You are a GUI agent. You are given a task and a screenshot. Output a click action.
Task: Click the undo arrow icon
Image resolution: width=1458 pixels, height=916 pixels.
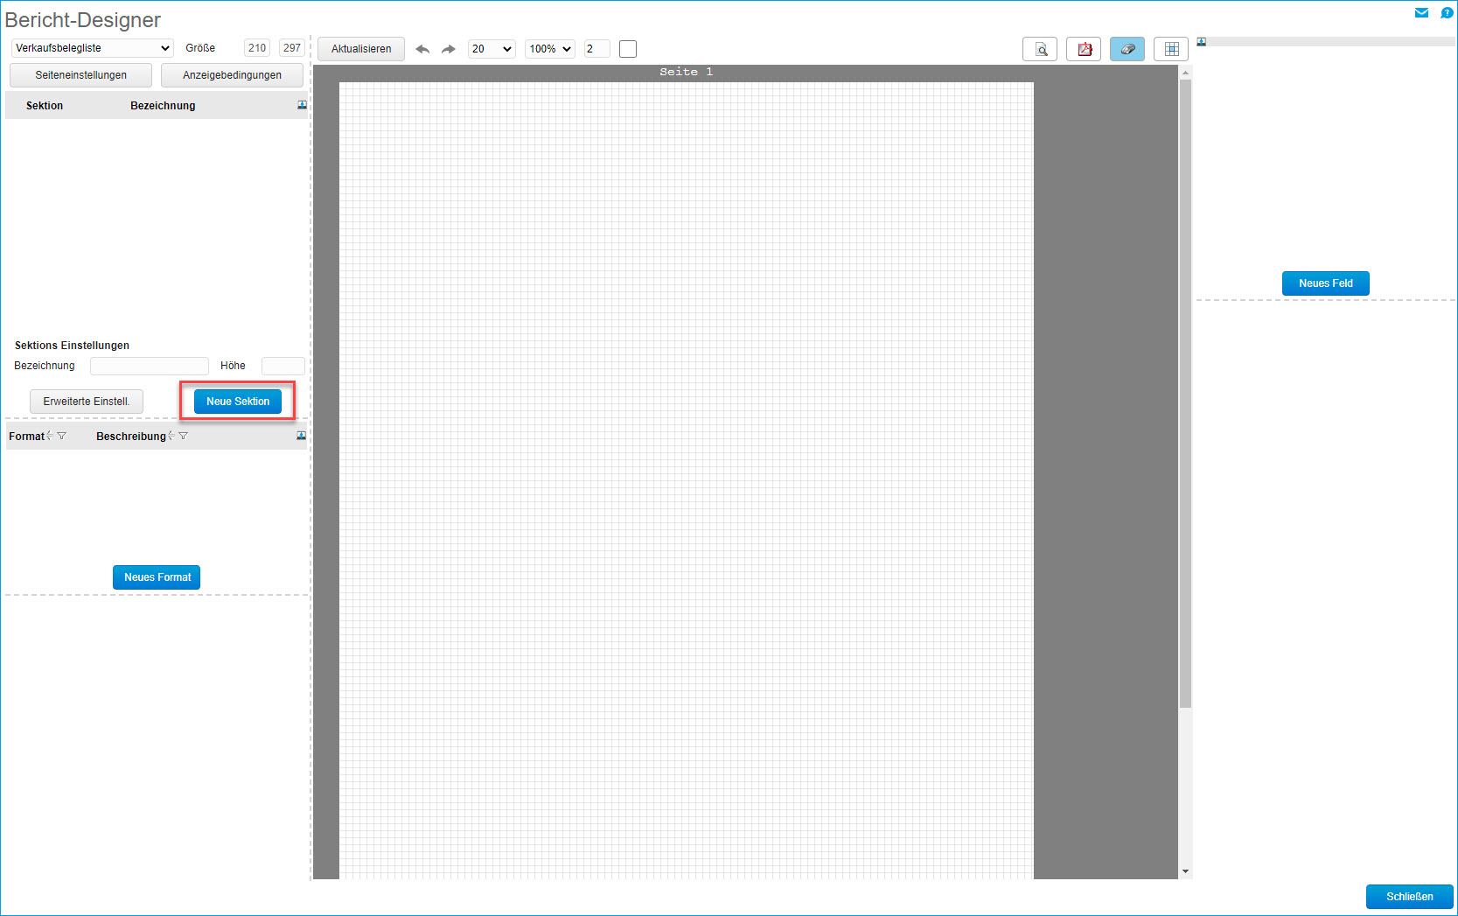pyautogui.click(x=422, y=49)
